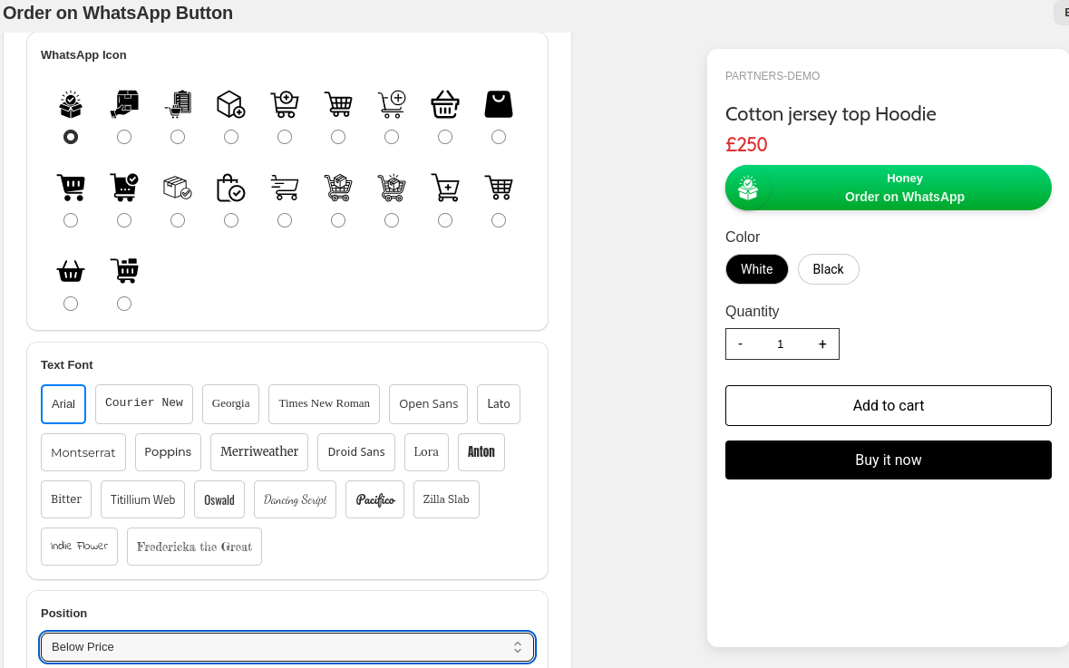The height and width of the screenshot is (668, 1069).
Task: Select radio button under solid shopping bag icon
Action: click(499, 137)
